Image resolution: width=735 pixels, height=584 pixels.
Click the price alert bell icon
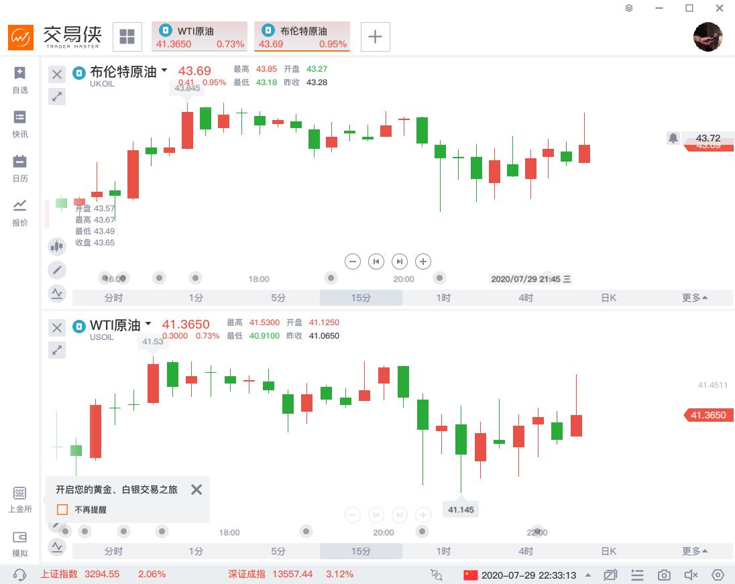pos(673,138)
